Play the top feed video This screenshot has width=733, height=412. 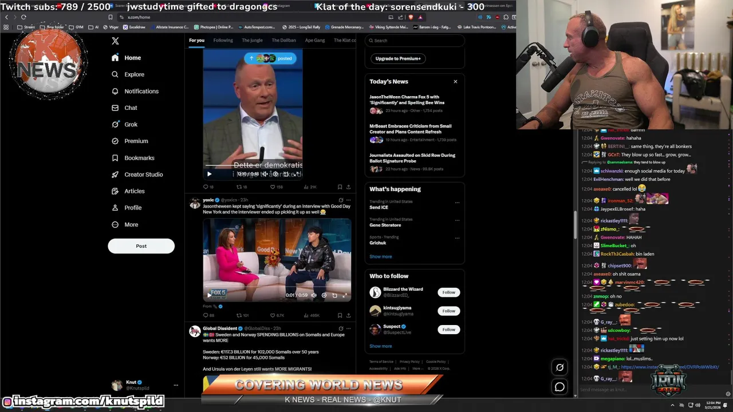pos(209,174)
